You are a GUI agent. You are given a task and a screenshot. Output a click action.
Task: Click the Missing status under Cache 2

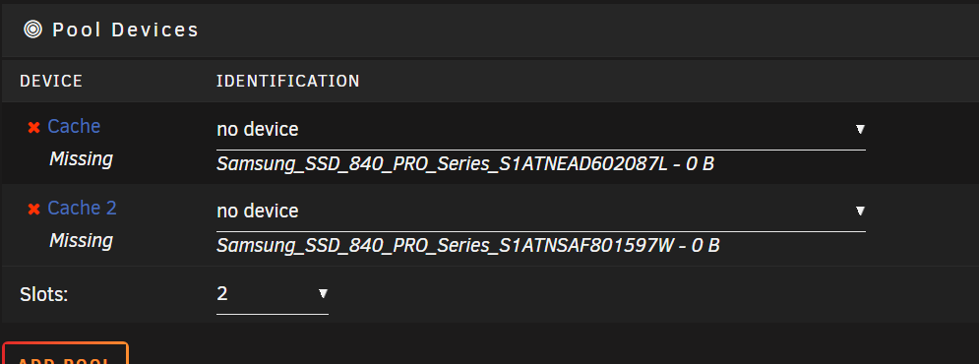(x=81, y=241)
